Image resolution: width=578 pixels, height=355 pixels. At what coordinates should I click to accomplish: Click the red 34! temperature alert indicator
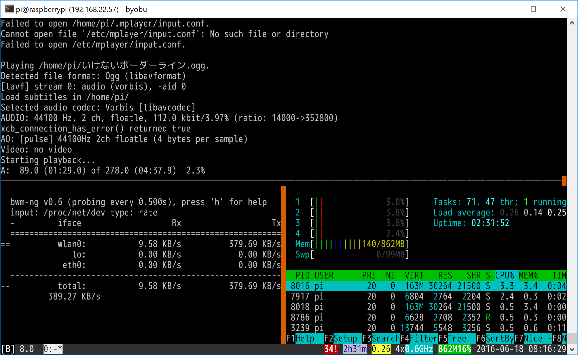pos(331,348)
